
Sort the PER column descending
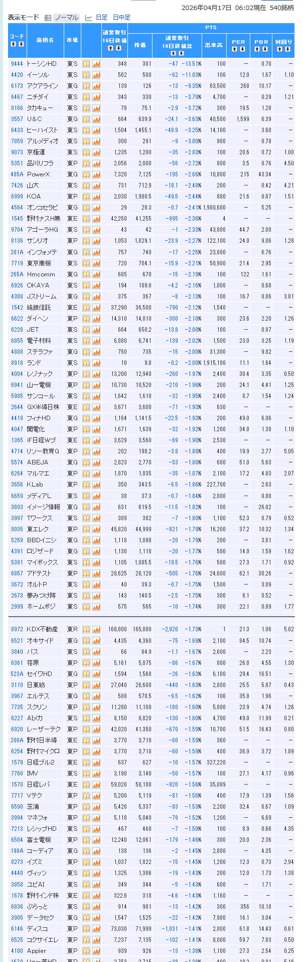click(242, 49)
